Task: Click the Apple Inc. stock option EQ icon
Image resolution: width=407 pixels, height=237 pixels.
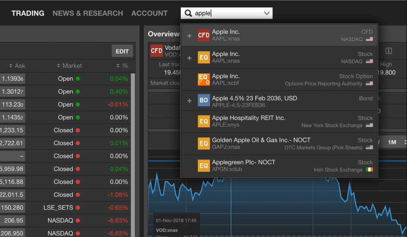Action: (x=203, y=80)
